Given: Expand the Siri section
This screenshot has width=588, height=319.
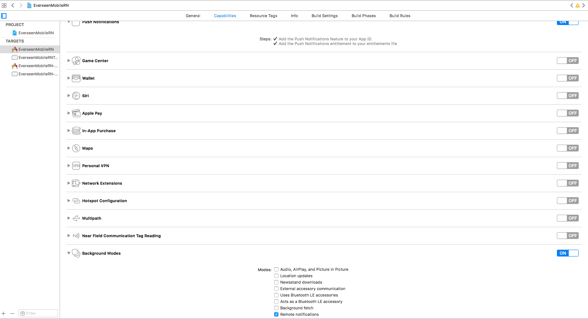Looking at the screenshot, I should 69,96.
